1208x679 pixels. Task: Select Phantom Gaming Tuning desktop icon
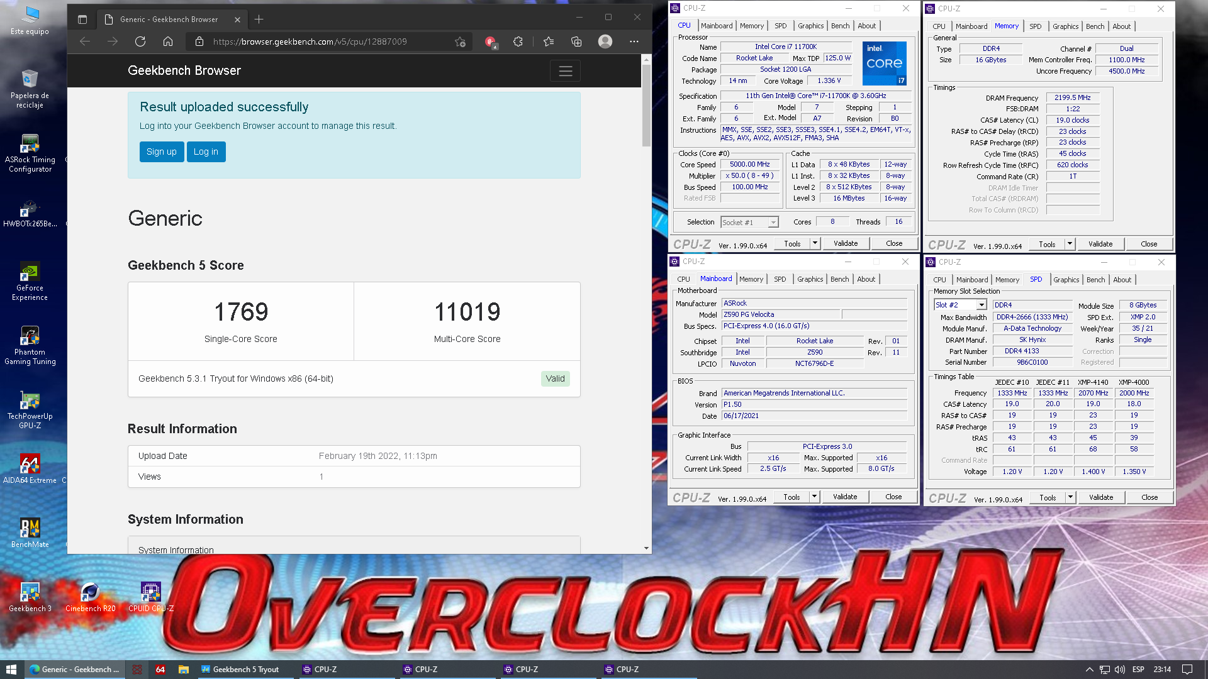coord(30,345)
